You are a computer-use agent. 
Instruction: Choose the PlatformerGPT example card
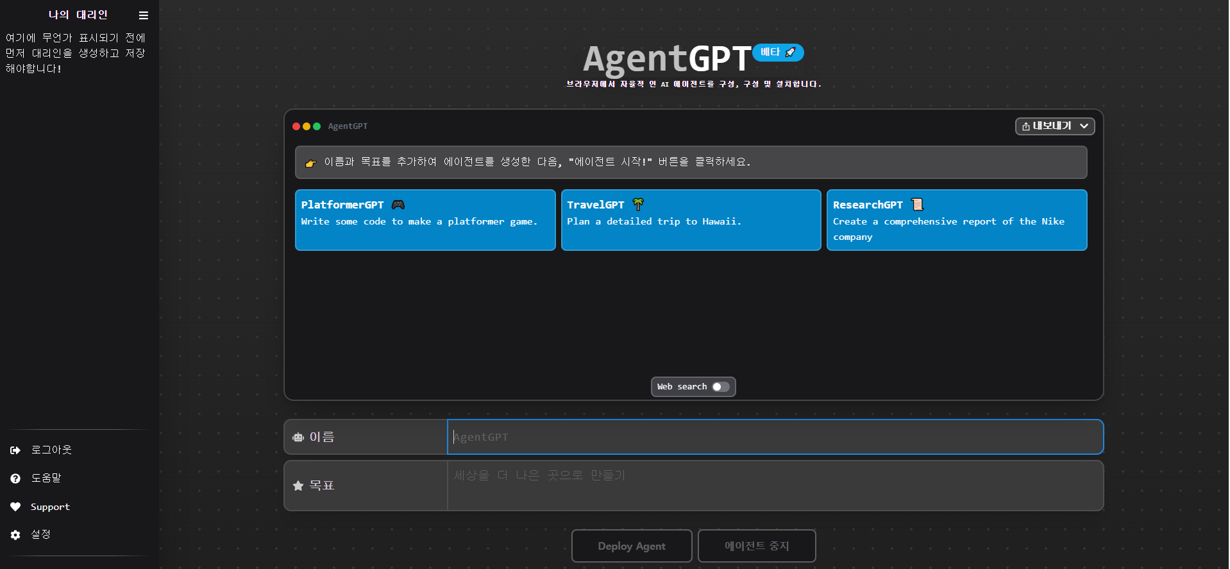click(x=425, y=220)
